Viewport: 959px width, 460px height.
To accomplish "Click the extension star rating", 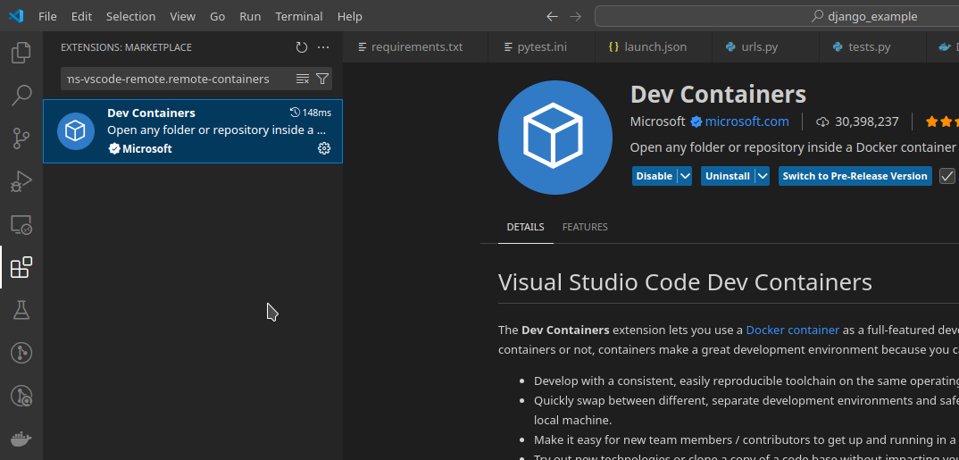I will 942,121.
